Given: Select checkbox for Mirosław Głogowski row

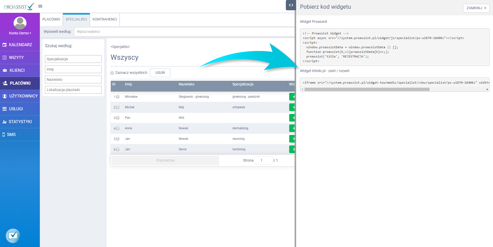Looking at the screenshot, I should coord(118,97).
